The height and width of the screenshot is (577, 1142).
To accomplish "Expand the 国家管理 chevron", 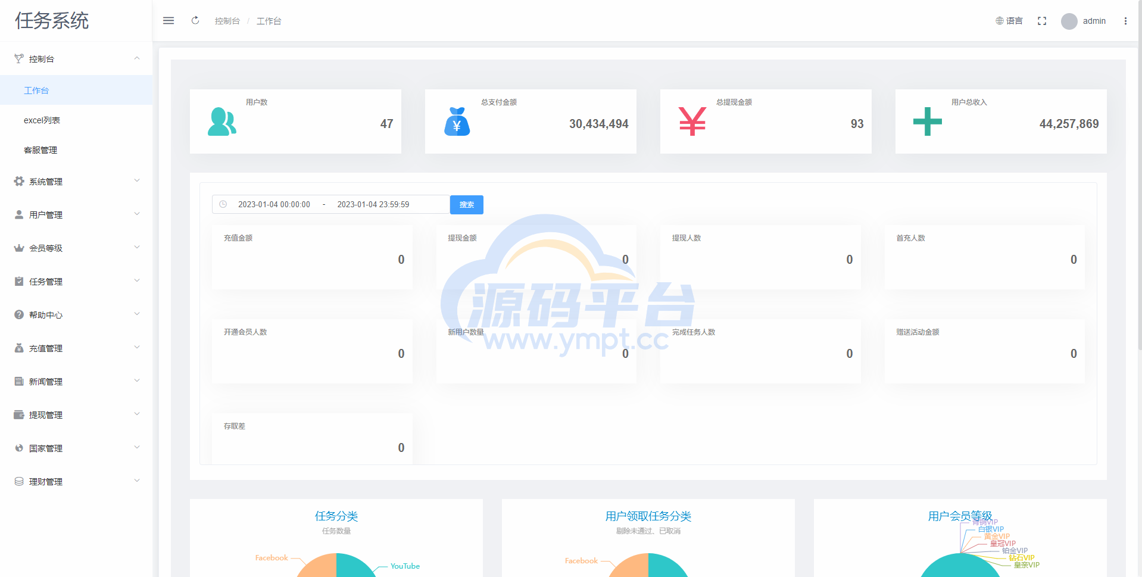I will 137,447.
